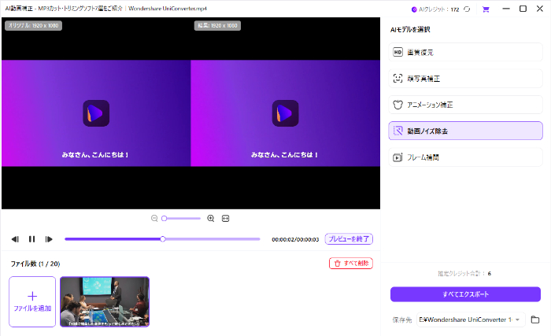Image resolution: width=551 pixels, height=336 pixels.
Task: Pause the video preview
Action: point(31,238)
